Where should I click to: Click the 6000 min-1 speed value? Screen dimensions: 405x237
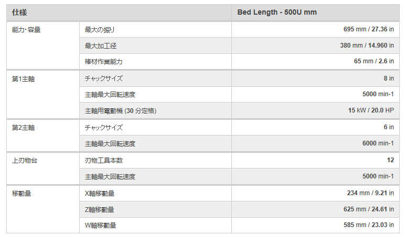pos(378,143)
